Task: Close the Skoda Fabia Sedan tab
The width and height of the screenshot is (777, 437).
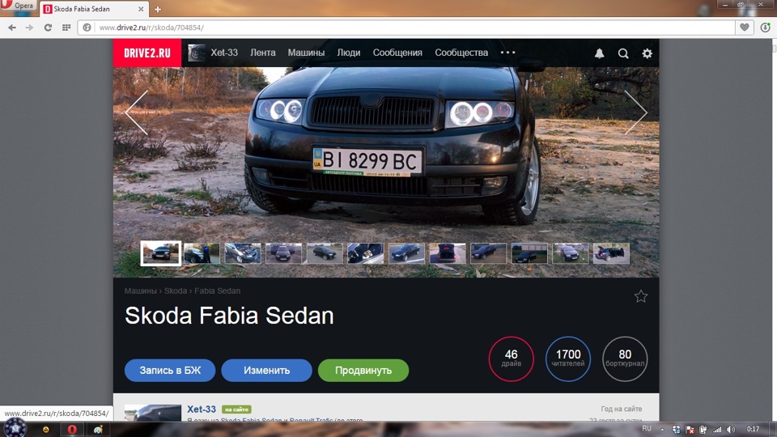Action: click(x=141, y=9)
